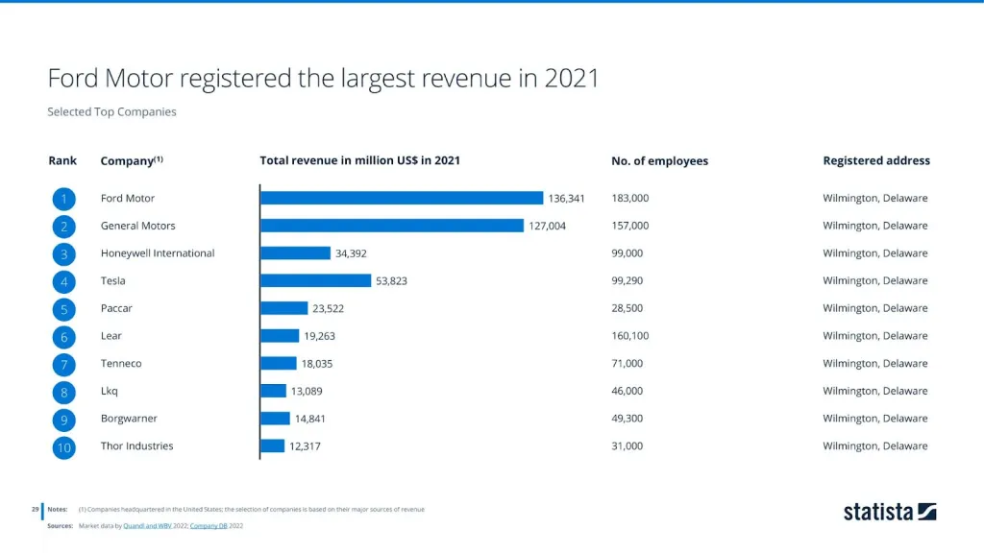Click the Ford Motor revenue bar

(x=402, y=198)
